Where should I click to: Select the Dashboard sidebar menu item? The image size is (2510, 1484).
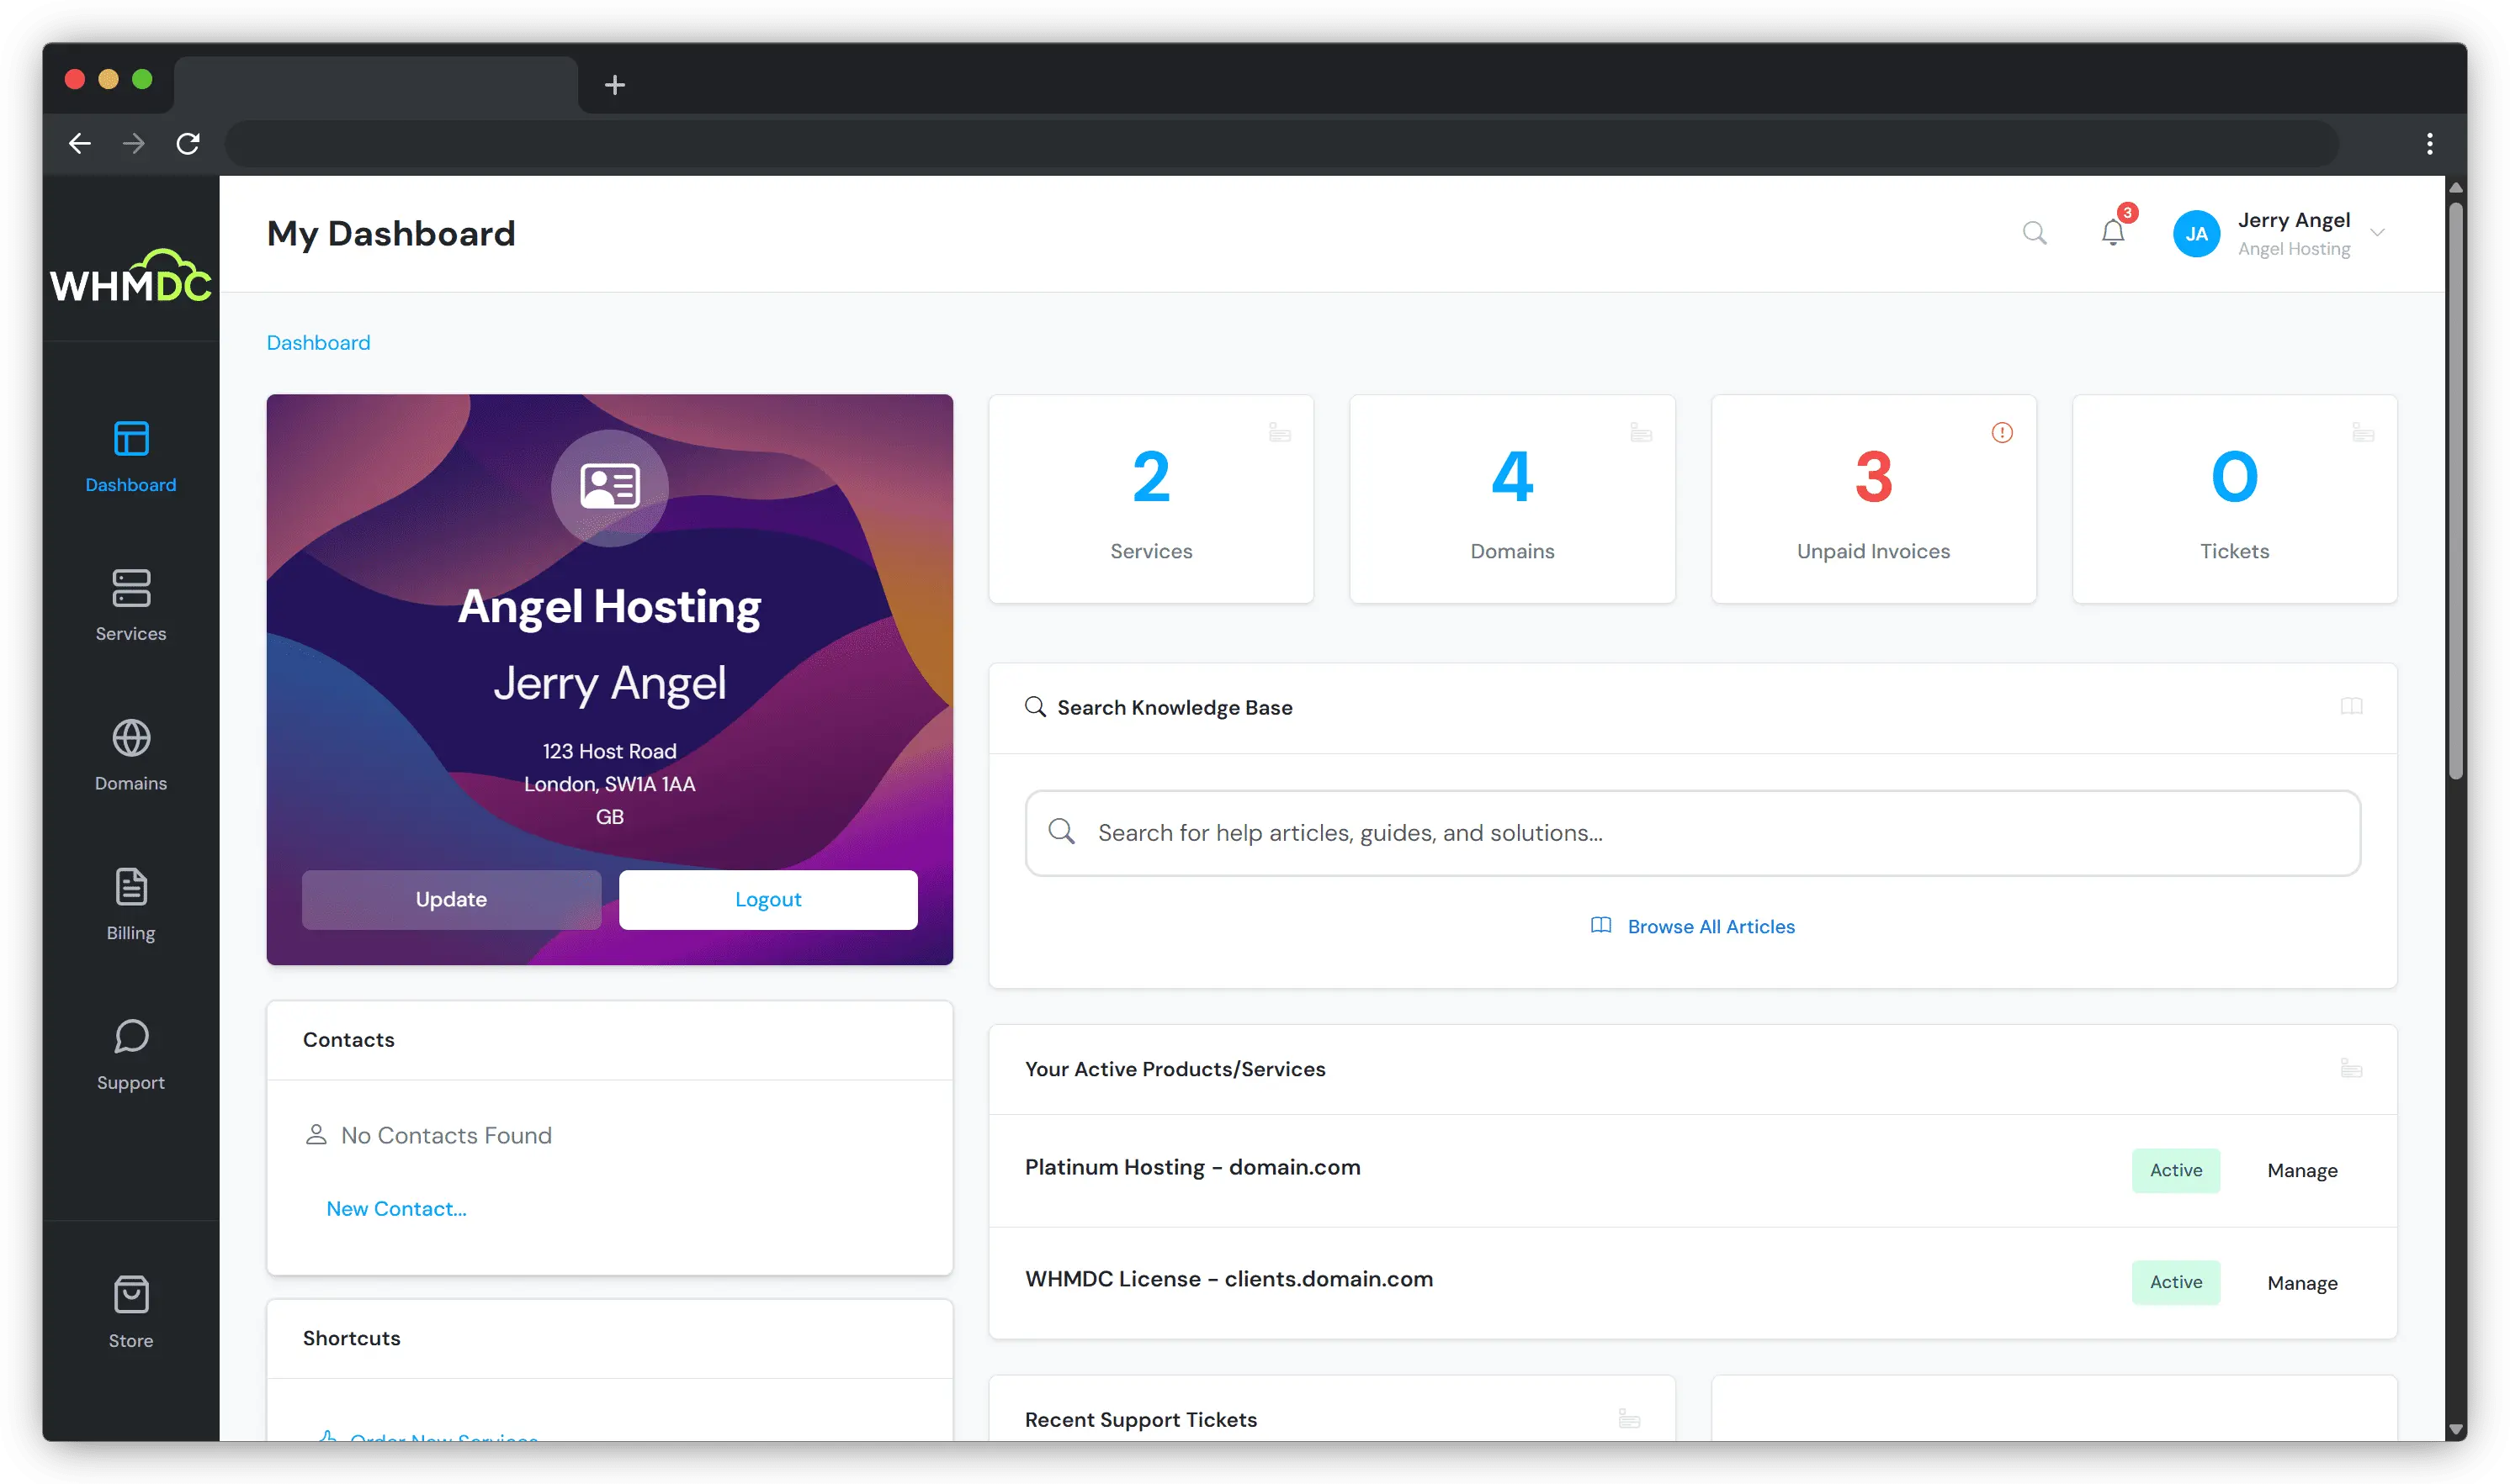pos(131,457)
